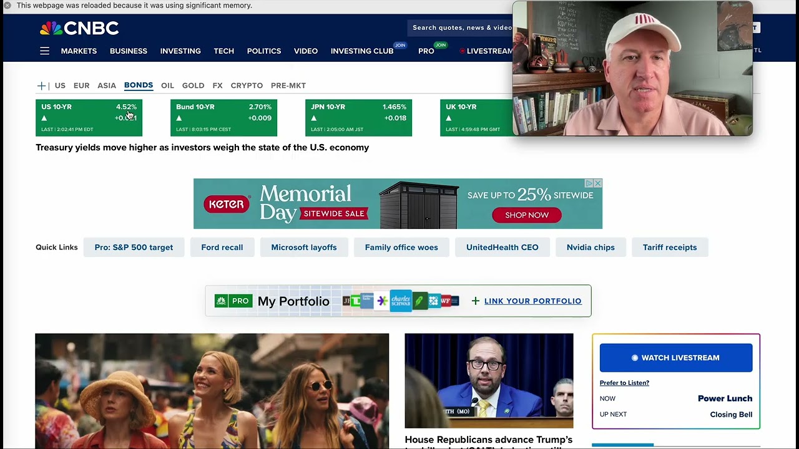Open the PRO navigation item
This screenshot has height=449, width=799.
426,51
